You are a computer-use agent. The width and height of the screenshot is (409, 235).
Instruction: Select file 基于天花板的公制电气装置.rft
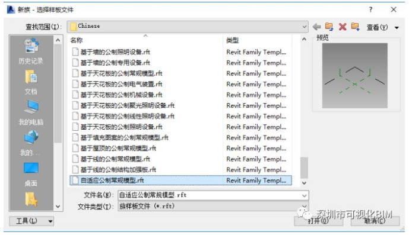180,84
